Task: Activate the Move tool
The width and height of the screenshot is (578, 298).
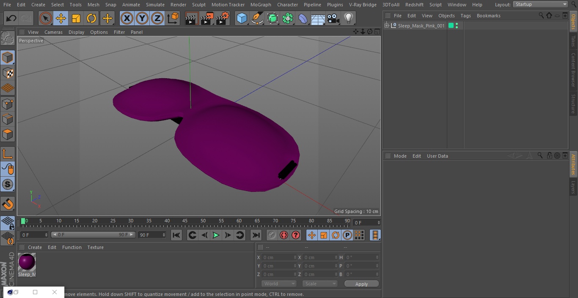Action: 61,18
